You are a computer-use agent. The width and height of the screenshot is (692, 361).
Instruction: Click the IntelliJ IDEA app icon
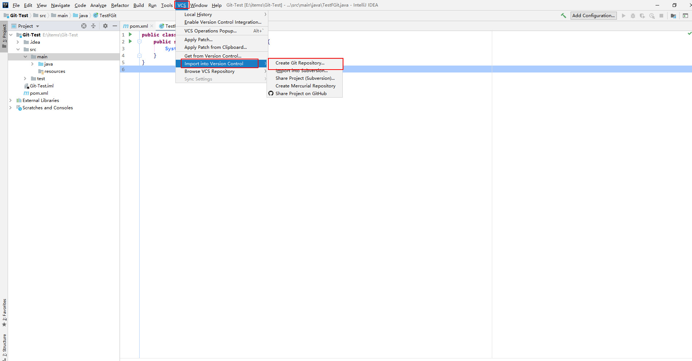pyautogui.click(x=5, y=5)
